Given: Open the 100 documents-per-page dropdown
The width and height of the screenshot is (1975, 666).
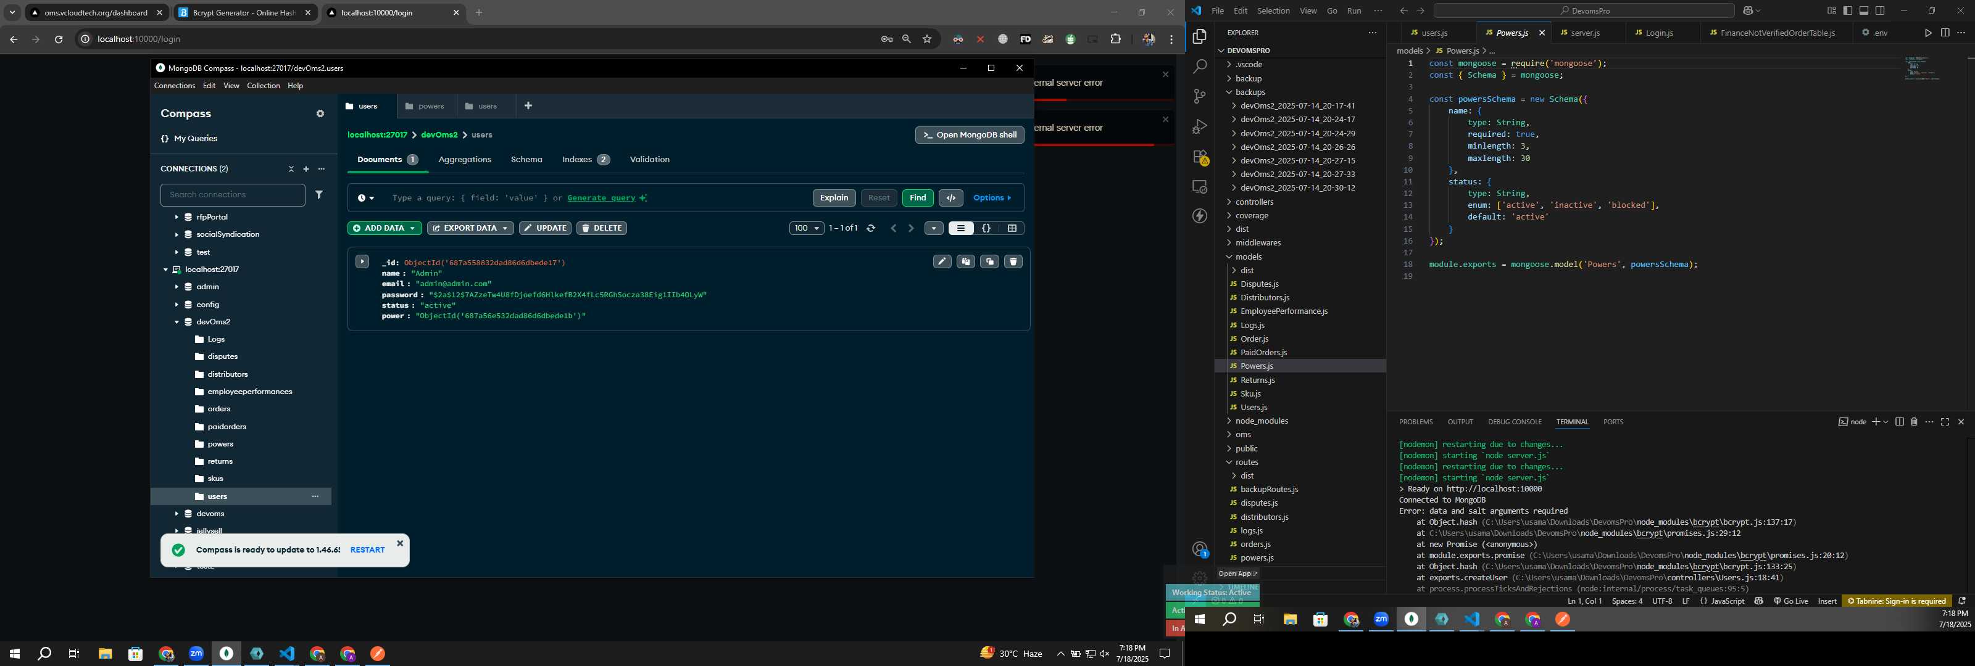Looking at the screenshot, I should pos(807,228).
